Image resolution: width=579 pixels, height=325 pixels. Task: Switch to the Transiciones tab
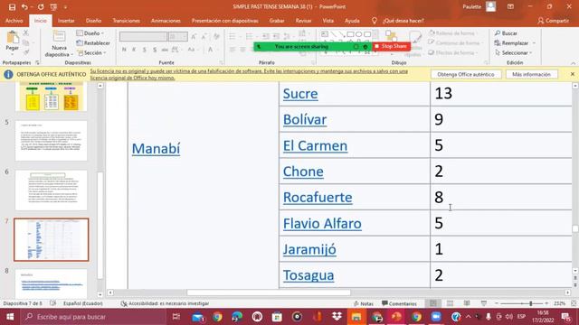127,21
